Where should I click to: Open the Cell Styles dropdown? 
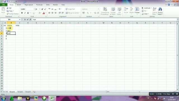[119, 11]
